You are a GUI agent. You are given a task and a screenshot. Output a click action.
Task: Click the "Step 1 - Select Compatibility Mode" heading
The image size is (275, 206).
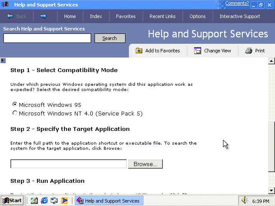[x=64, y=70]
